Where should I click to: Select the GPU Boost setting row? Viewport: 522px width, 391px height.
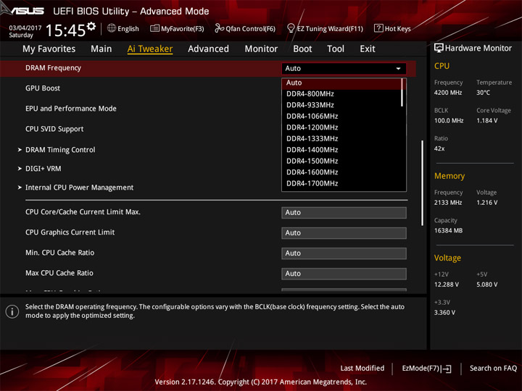[43, 88]
